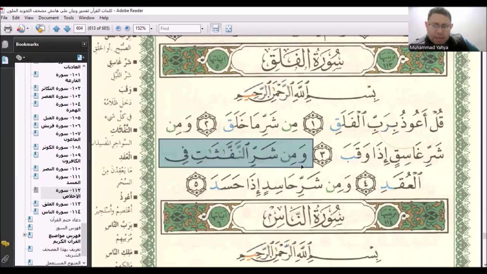Open the Find options dropdown arrow
The image size is (487, 274).
pos(202,29)
